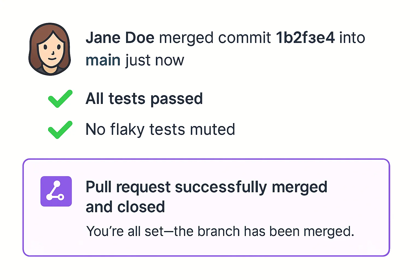
Task: Open the Jane Doe profile name link
Action: pyautogui.click(x=120, y=38)
